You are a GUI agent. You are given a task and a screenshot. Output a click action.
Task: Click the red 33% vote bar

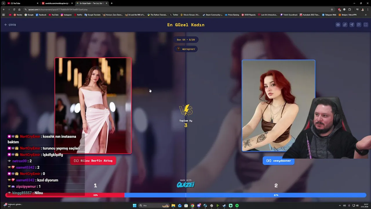[65, 195]
